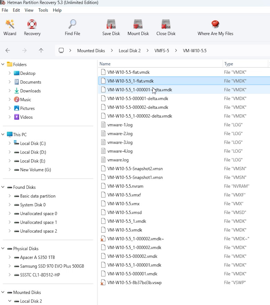This screenshot has height=305, width=270.
Task: Click the Samsung SSD 970 EVO drive icon
Action: point(17,266)
